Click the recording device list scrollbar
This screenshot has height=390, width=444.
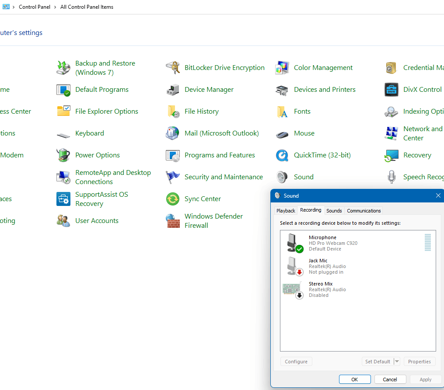point(427,243)
